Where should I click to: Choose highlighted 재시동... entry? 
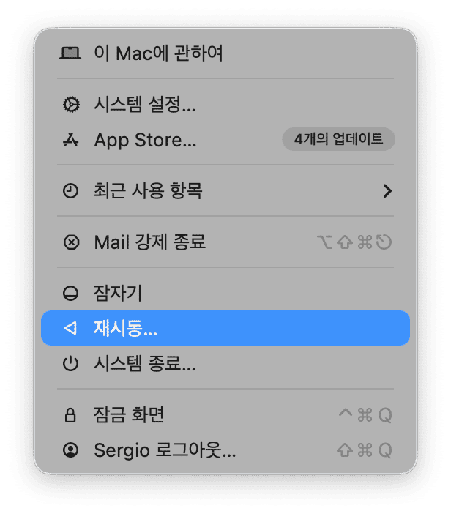pos(225,328)
